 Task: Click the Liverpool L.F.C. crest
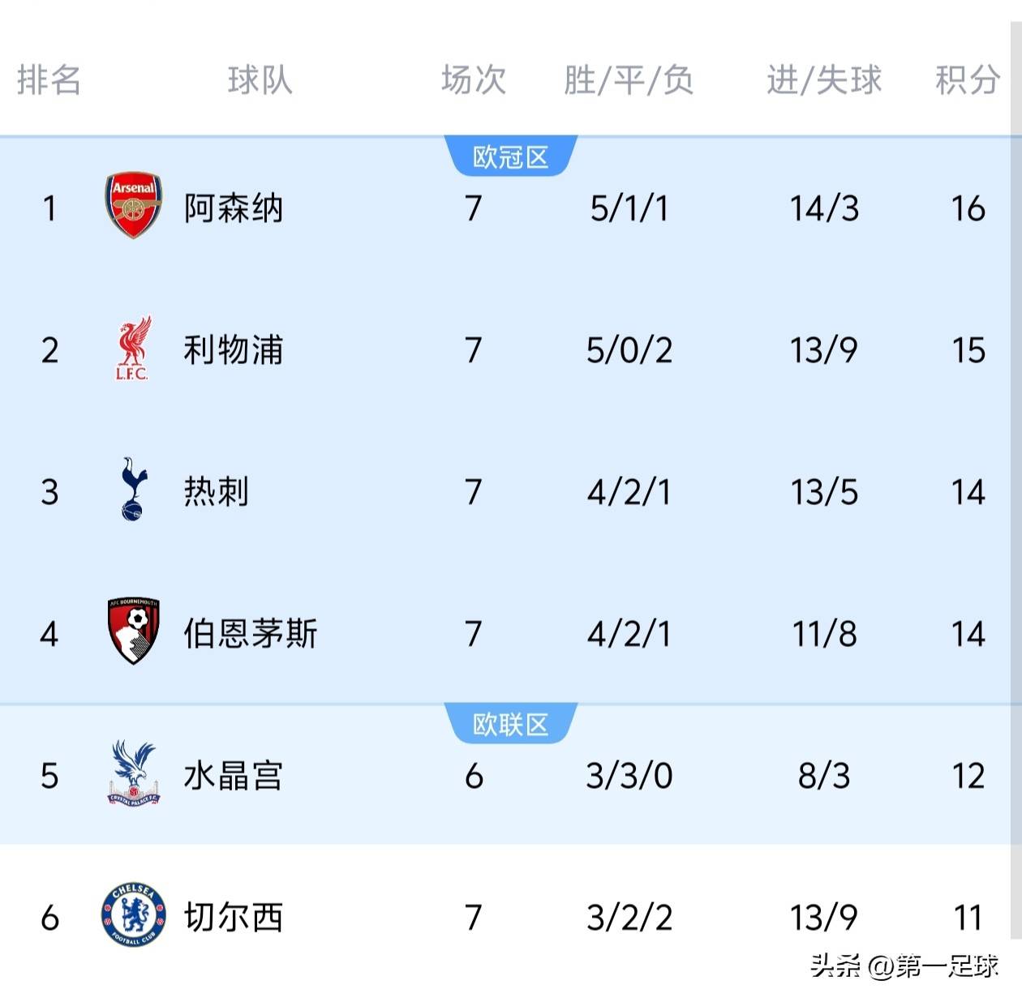pos(133,349)
